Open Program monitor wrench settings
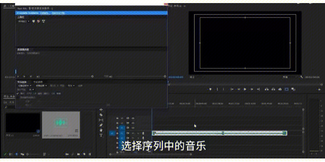The image size is (325, 162). [x=302, y=77]
